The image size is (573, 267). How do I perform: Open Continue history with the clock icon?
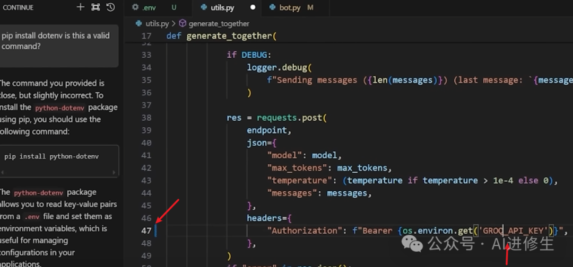click(x=110, y=7)
